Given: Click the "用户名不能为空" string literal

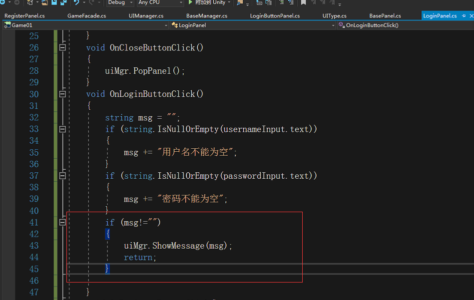Looking at the screenshot, I should [195, 152].
